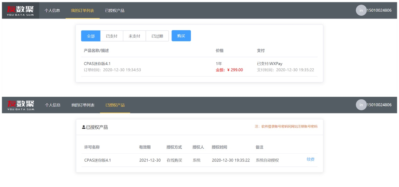The height and width of the screenshot is (187, 399).
Task: Select the active 已授权产品 tab above the license table
Action: click(x=115, y=105)
